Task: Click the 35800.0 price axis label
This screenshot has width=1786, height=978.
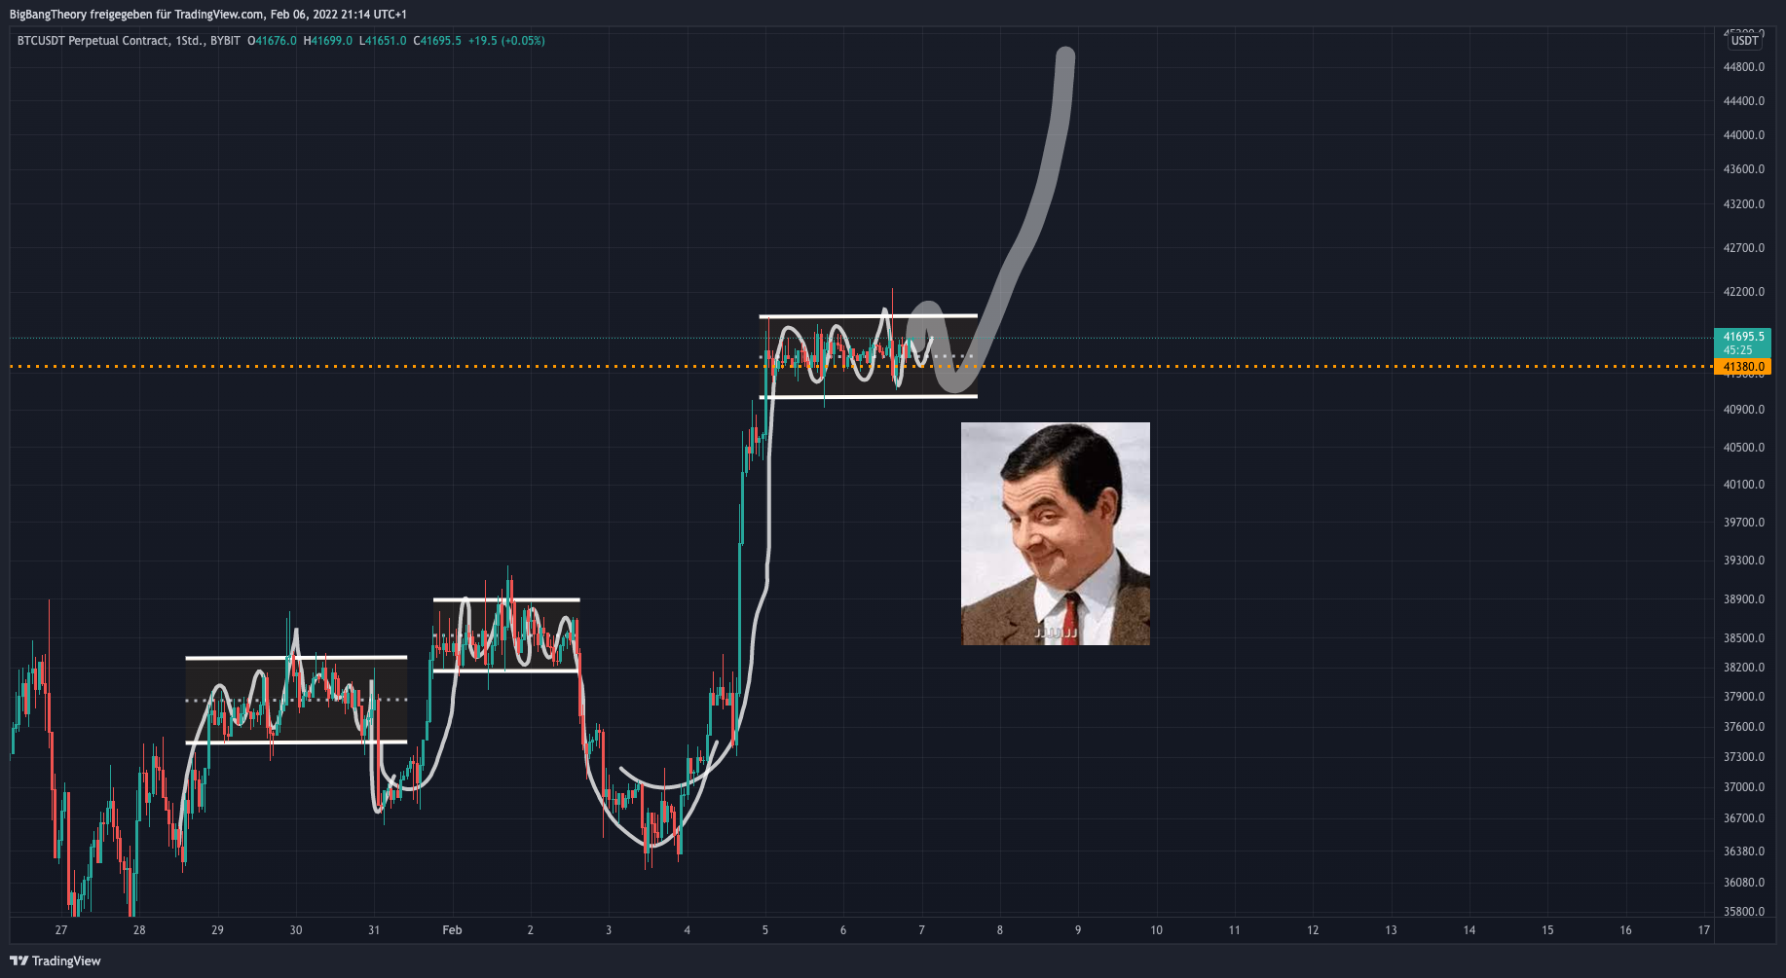Action: tap(1744, 912)
